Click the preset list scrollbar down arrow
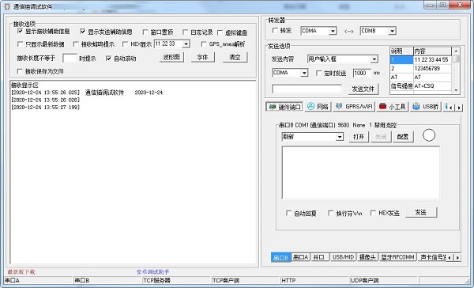The image size is (474, 288). [456, 90]
